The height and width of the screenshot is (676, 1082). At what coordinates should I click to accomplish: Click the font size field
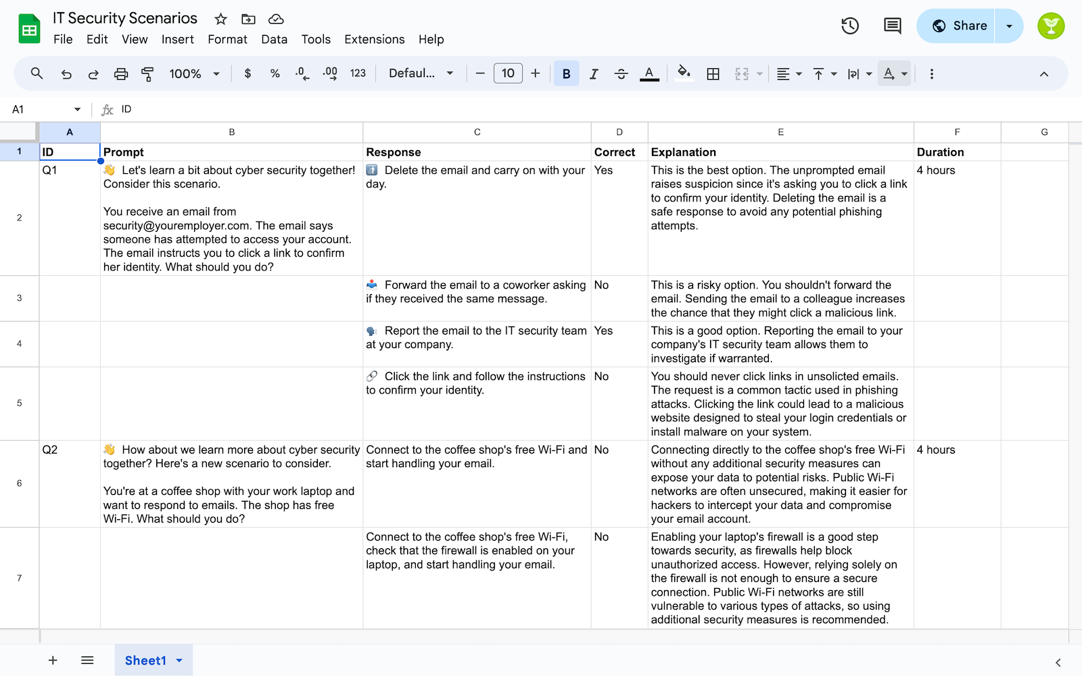(x=508, y=73)
